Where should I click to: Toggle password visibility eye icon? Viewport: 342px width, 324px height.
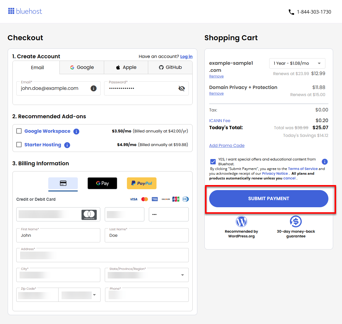[x=181, y=88]
